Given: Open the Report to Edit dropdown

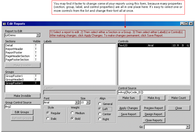Looking at the screenshot, I should (38, 35).
